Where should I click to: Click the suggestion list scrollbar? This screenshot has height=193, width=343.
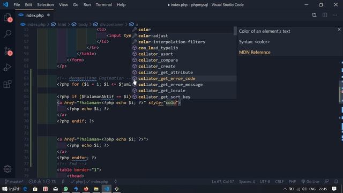(235, 31)
